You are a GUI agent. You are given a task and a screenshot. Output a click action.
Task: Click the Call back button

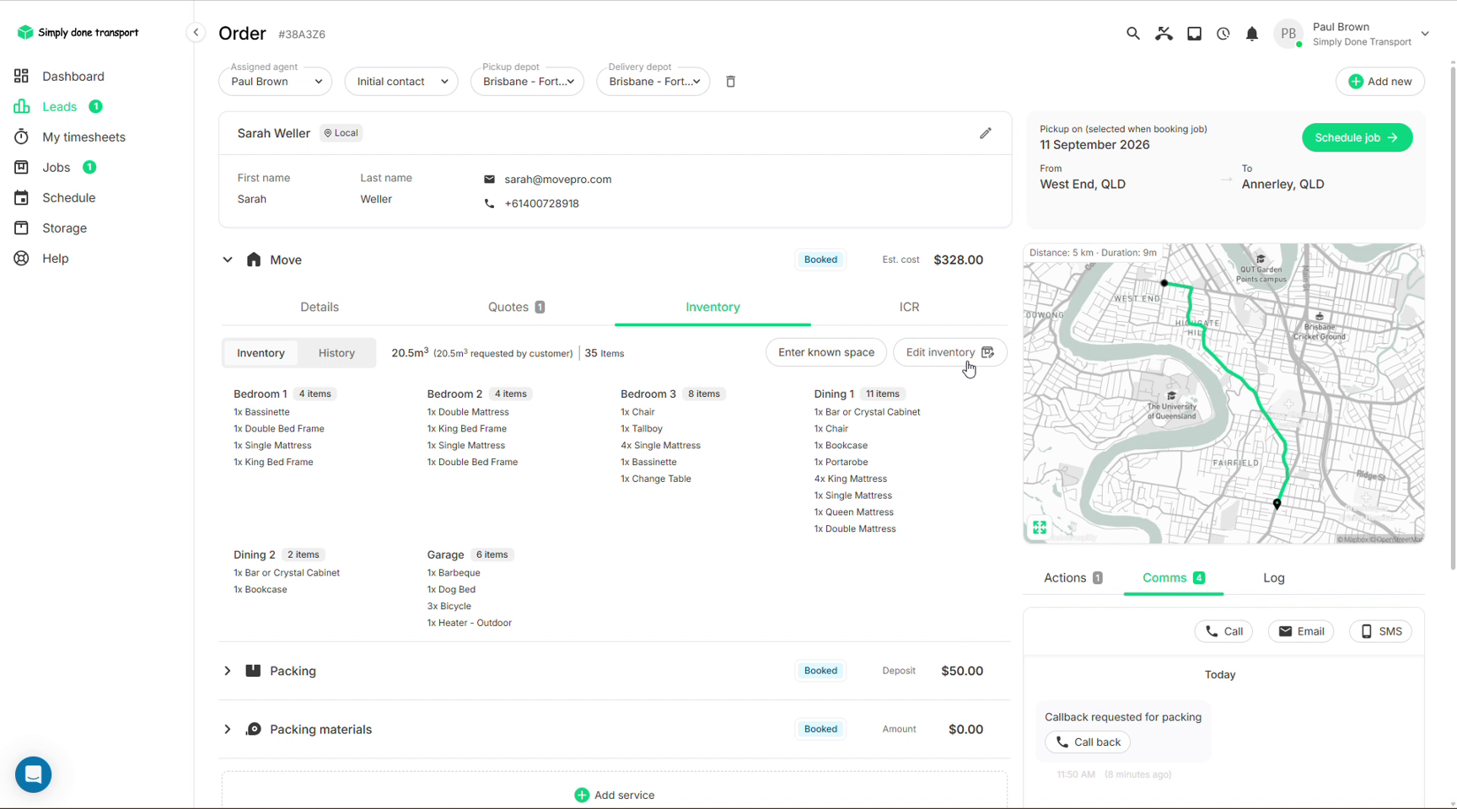click(x=1088, y=742)
